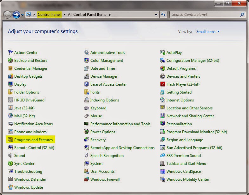Open Notification Area Icons link

[x=33, y=124]
